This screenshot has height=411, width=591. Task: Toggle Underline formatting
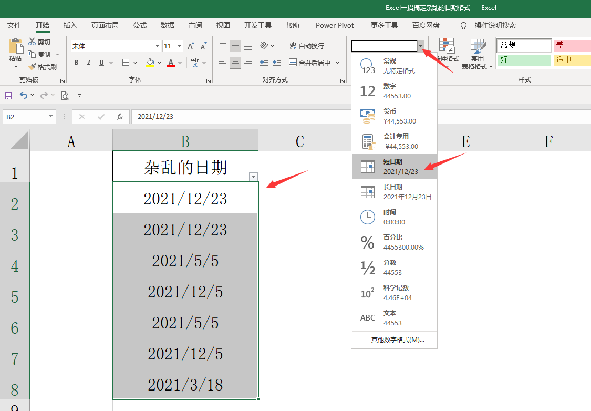(x=101, y=63)
